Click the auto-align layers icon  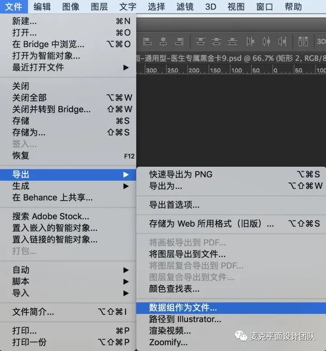pyautogui.click(x=303, y=41)
